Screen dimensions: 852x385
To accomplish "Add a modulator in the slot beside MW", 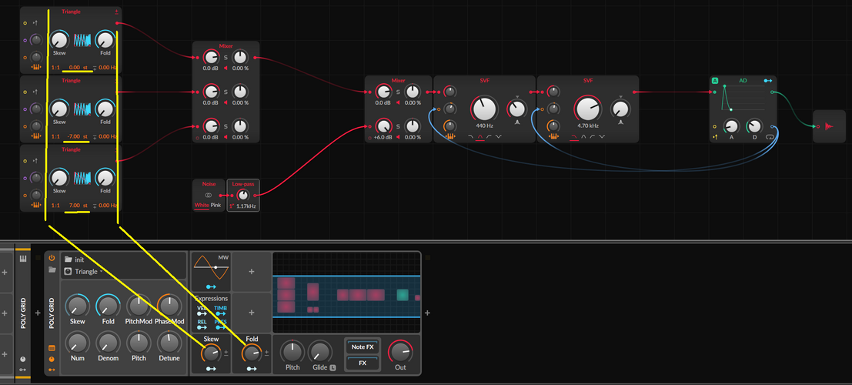I will click(252, 271).
